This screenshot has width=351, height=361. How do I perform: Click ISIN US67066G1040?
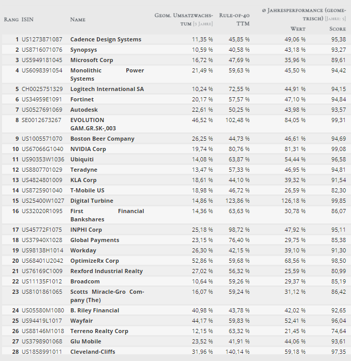(42, 149)
